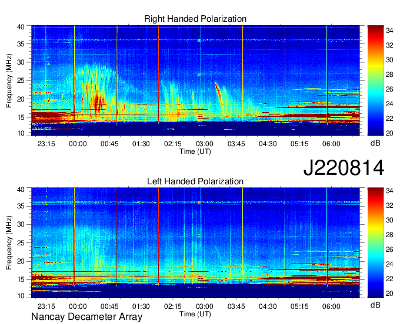Image resolution: width=400 pixels, height=324 pixels.
Task: Click "Frequency (MHz)" axis label of Left Handed plot
Action: pos(9,243)
